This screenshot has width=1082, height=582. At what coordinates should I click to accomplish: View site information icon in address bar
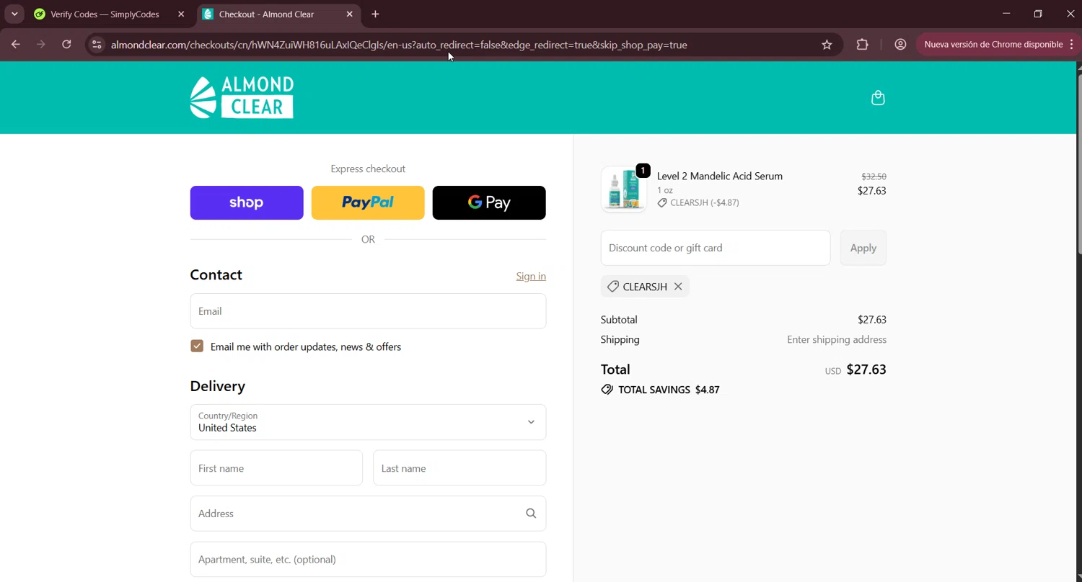[x=97, y=45]
